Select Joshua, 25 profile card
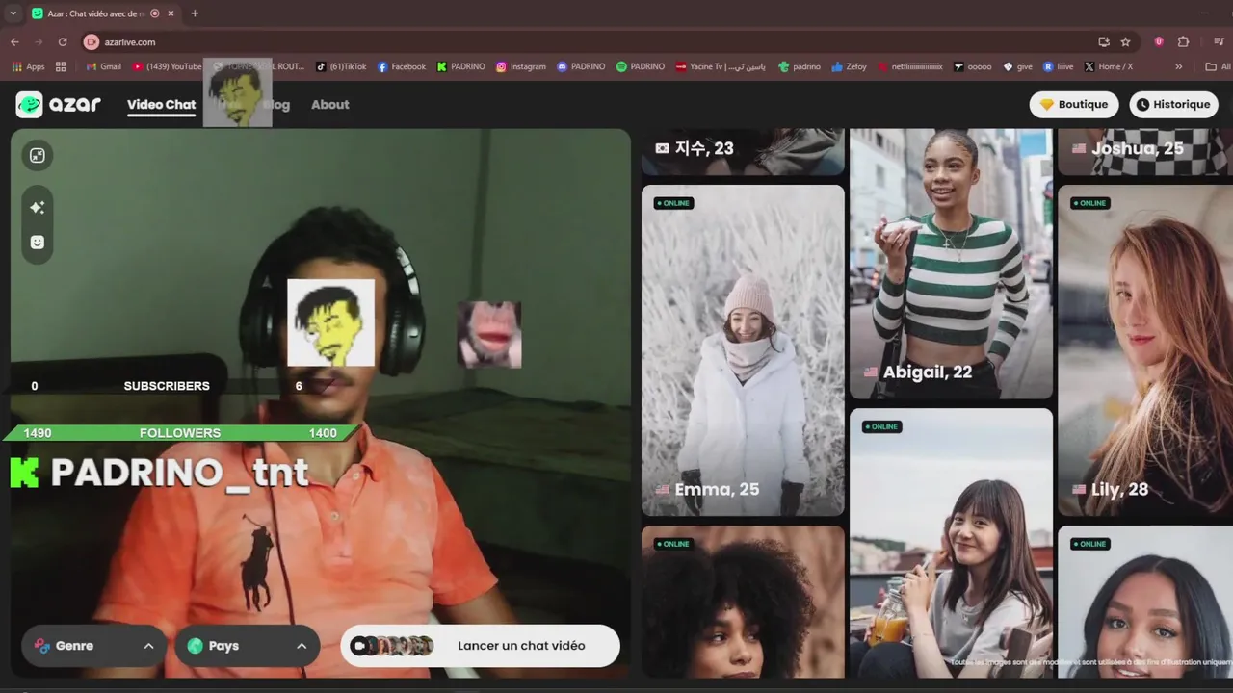Screen dimensions: 1233x693 click(1145, 151)
